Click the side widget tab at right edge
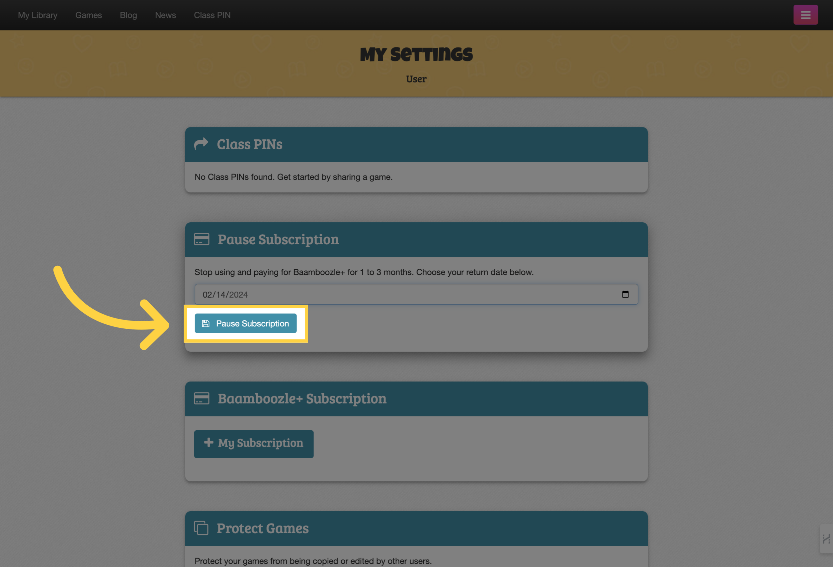 click(x=826, y=539)
